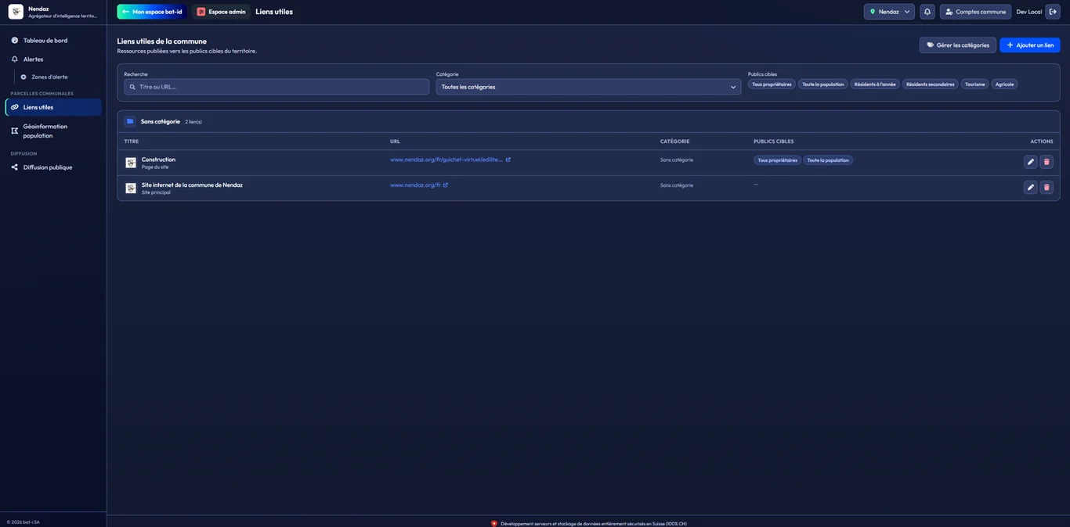
Task: Click the Construction row thumbnail logo
Action: click(x=131, y=163)
